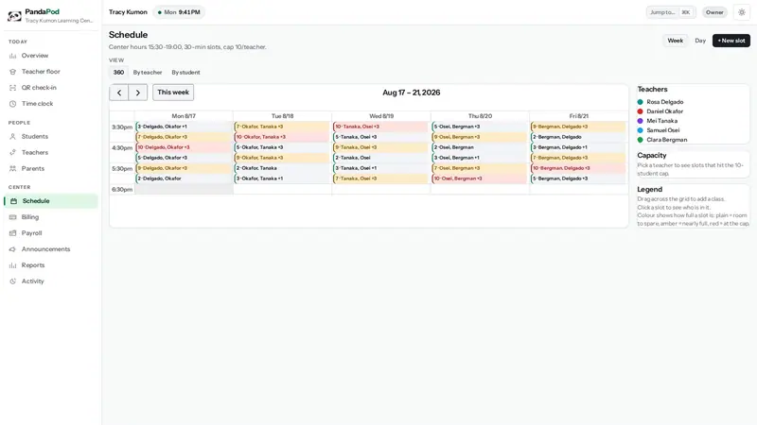Click the Tracy Kumon center name
Image resolution: width=757 pixels, height=425 pixels.
pyautogui.click(x=128, y=12)
